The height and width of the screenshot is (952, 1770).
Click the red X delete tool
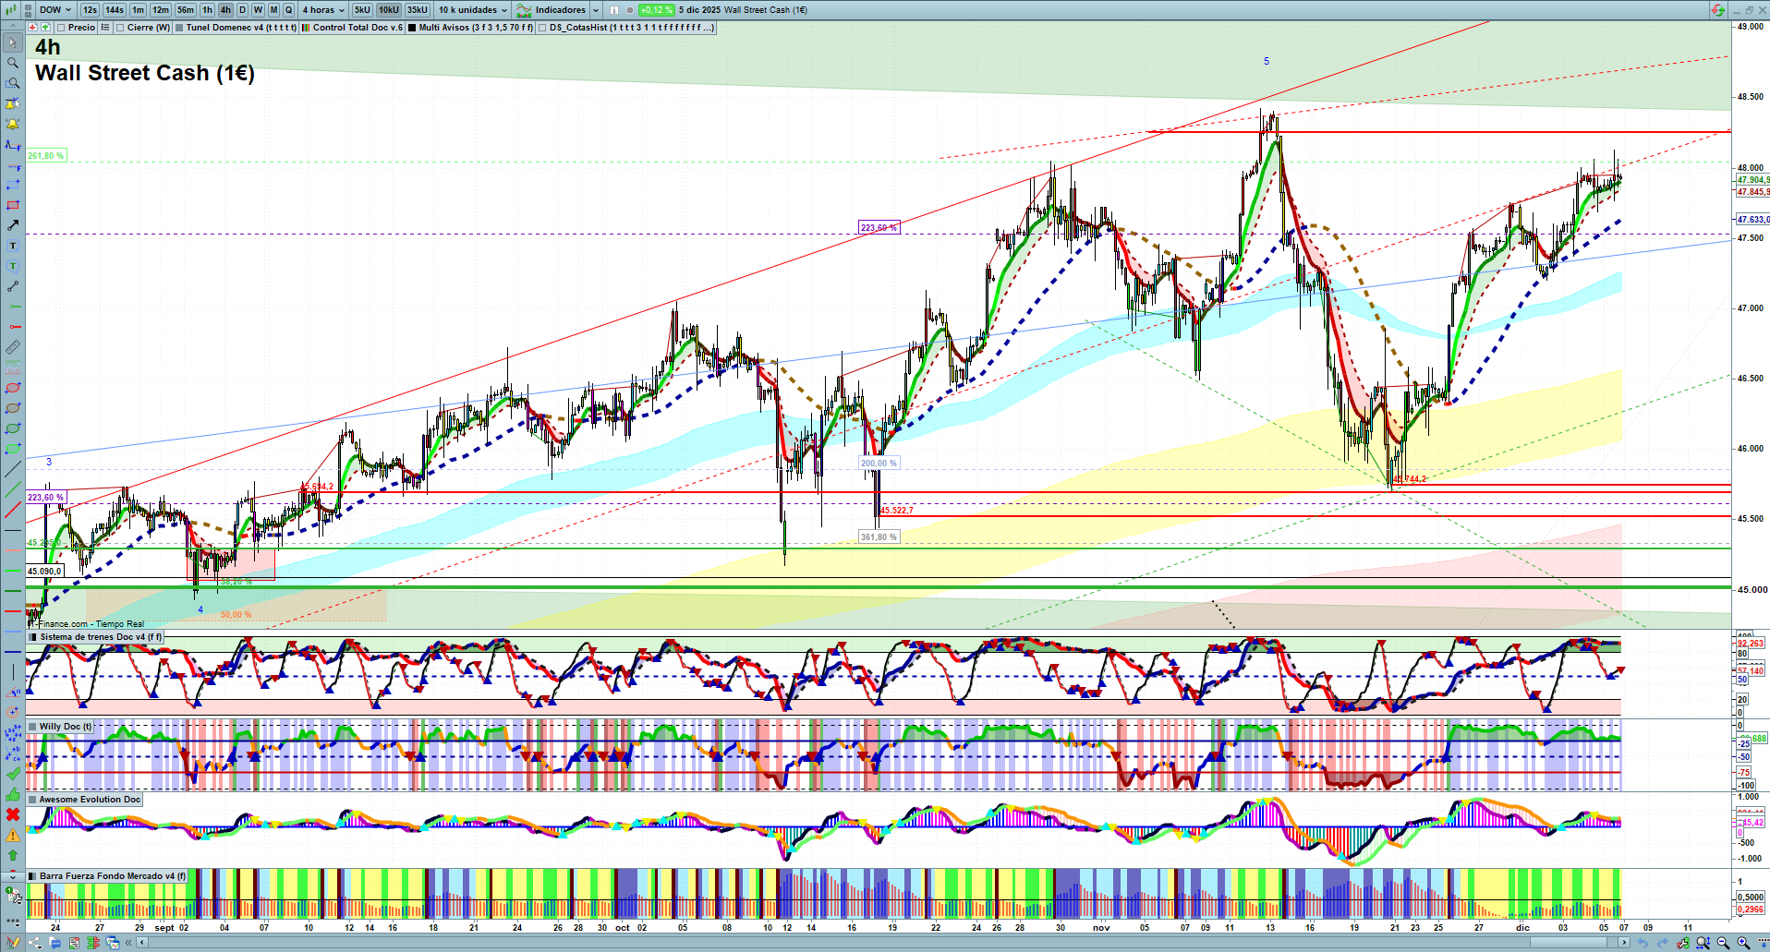pyautogui.click(x=13, y=814)
